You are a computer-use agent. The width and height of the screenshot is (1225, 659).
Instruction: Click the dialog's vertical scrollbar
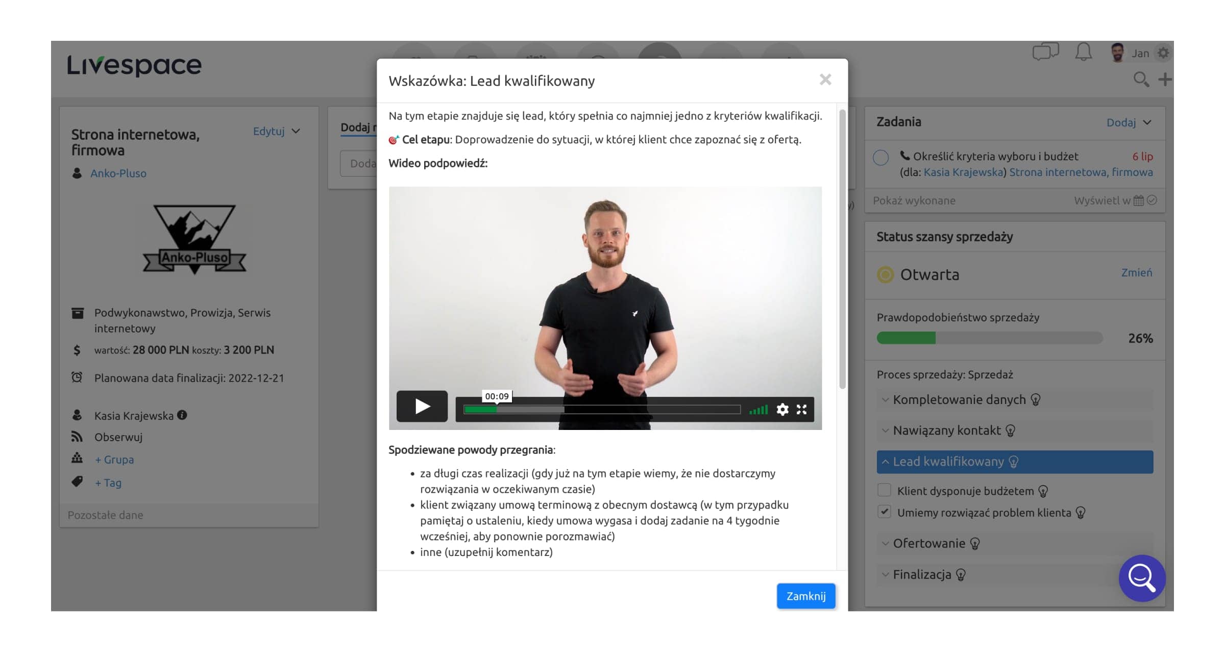coord(842,249)
